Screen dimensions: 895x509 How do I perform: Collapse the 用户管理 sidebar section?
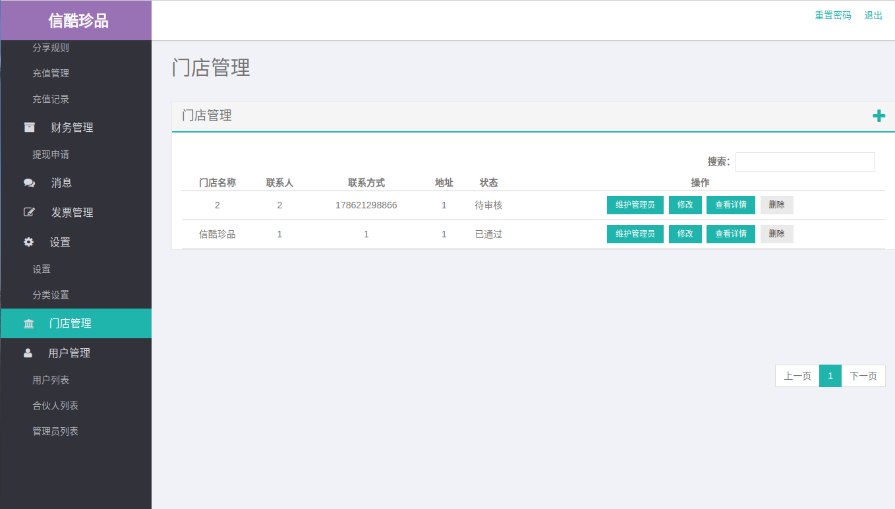pos(69,353)
